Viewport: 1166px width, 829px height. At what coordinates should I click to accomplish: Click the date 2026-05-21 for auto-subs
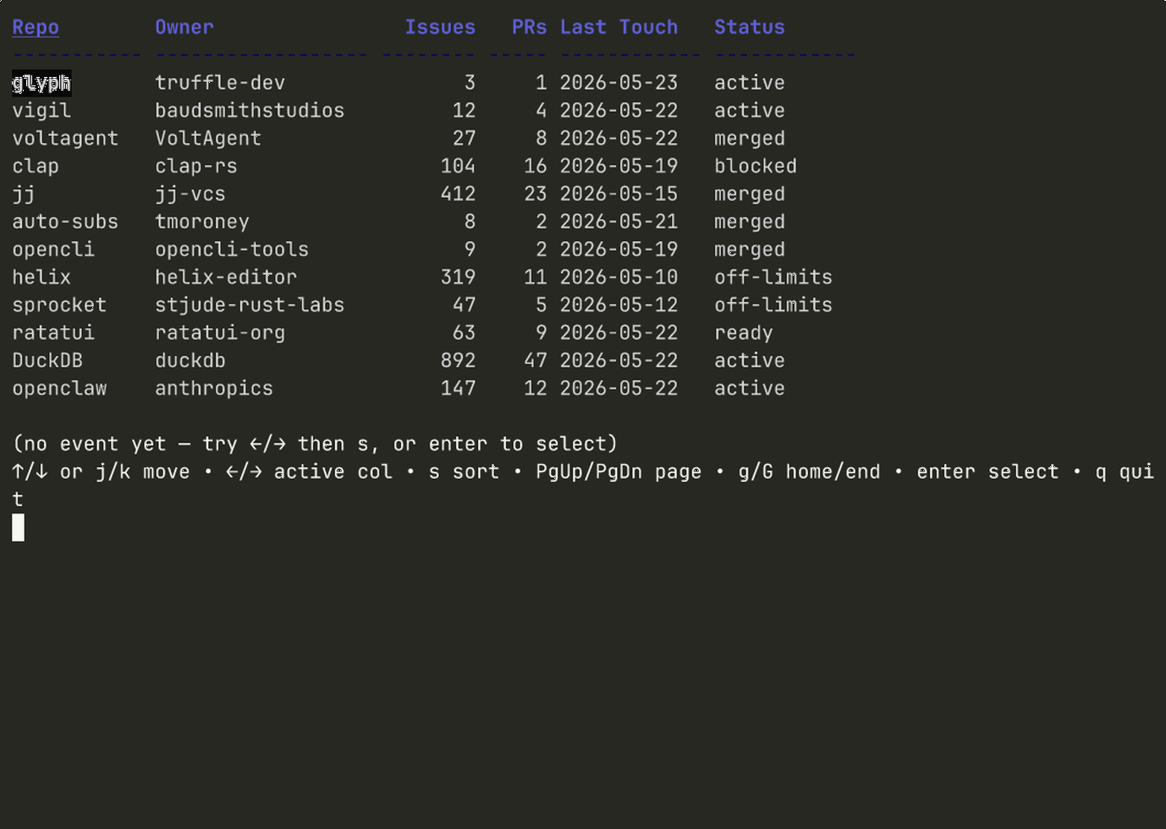619,222
